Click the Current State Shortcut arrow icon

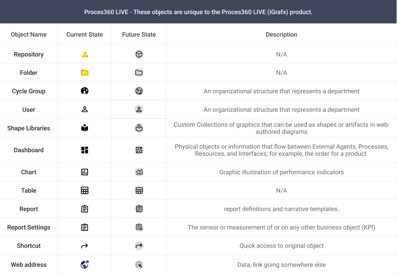click(84, 246)
